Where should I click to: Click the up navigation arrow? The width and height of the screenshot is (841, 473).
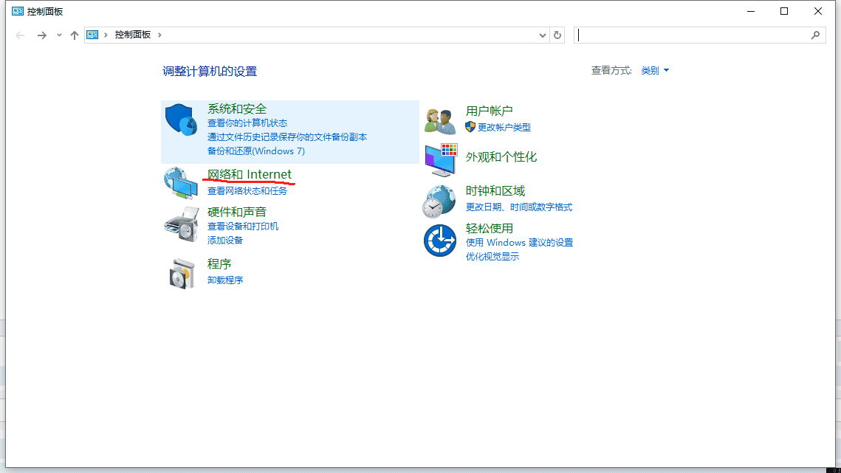75,34
